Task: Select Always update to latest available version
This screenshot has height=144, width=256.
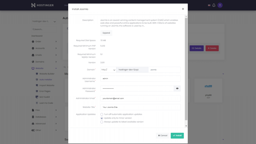Action: [x=102, y=122]
